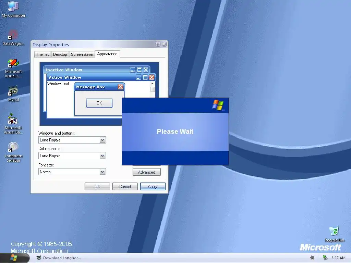Select the DataWago desktop shortcut
The height and width of the screenshot is (263, 351).
tap(13, 38)
